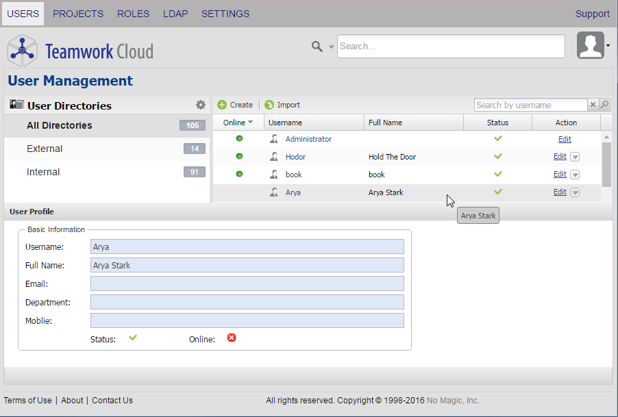
Task: Click the Username field showing Arya
Action: (x=247, y=247)
